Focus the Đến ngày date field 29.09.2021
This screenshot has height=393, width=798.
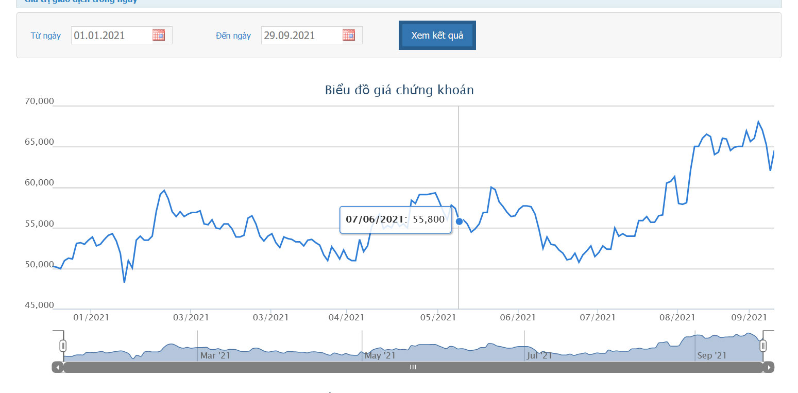tap(301, 36)
